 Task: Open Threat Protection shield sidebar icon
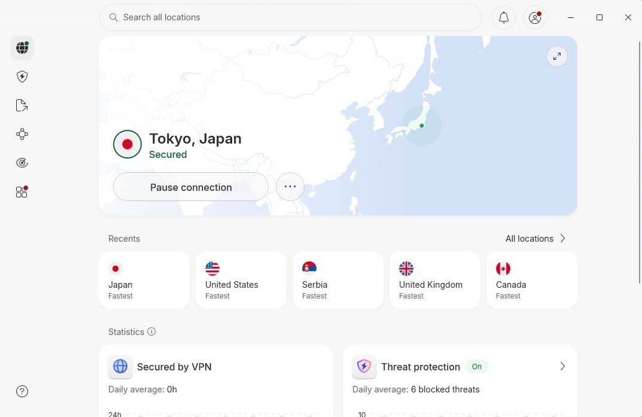pyautogui.click(x=22, y=77)
